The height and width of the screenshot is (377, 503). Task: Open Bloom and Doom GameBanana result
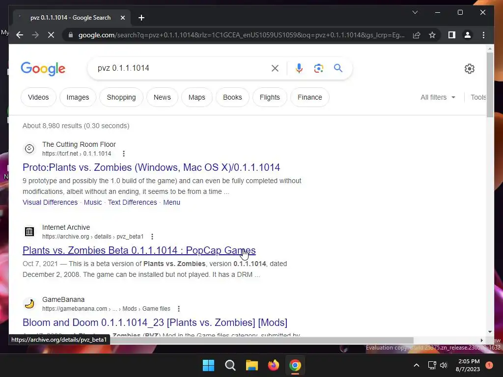point(155,323)
